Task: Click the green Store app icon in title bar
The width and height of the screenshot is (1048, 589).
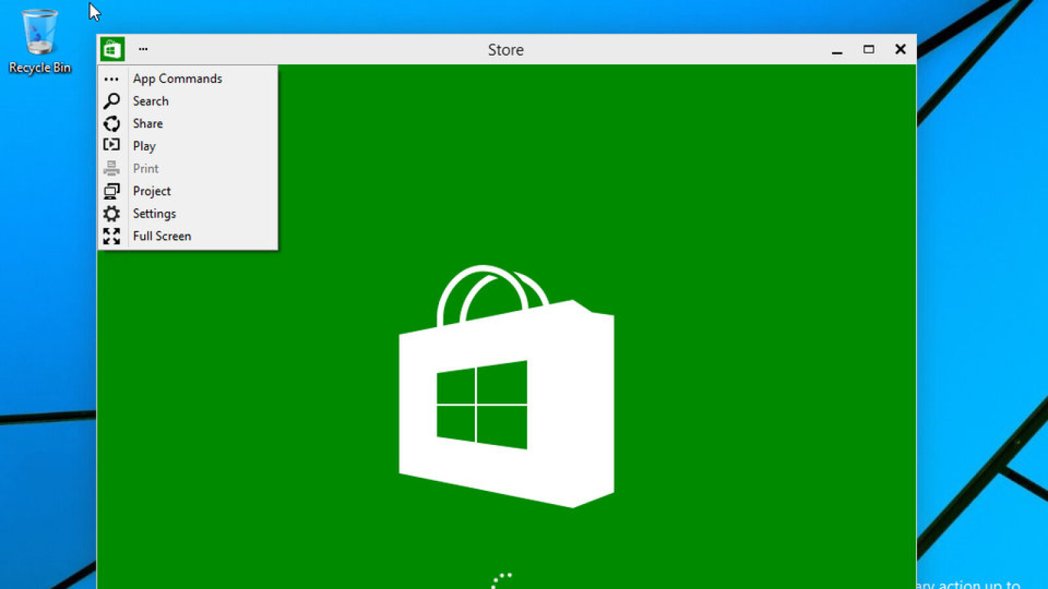Action: pyautogui.click(x=112, y=49)
